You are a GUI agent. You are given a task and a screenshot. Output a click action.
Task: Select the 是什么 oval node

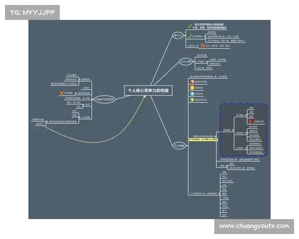[178, 36]
